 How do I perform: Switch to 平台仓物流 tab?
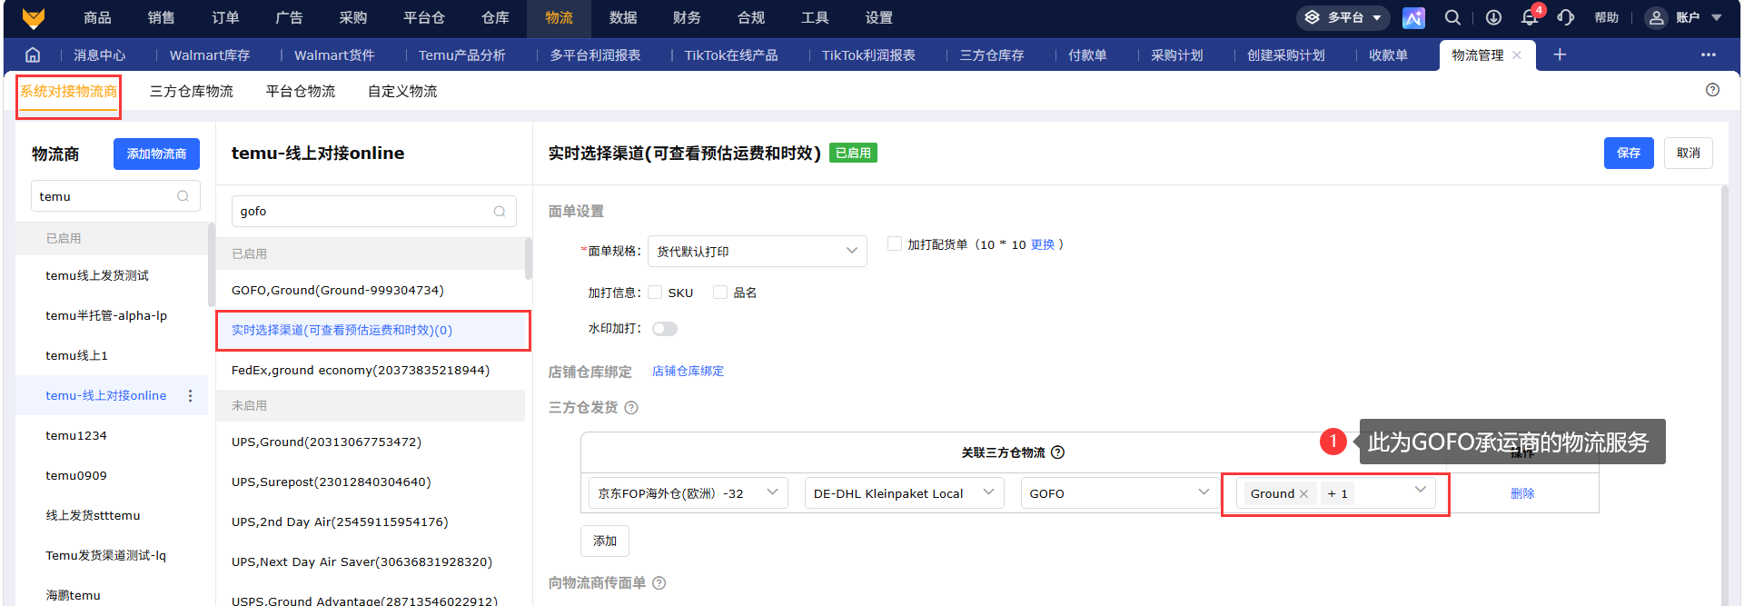tap(300, 91)
